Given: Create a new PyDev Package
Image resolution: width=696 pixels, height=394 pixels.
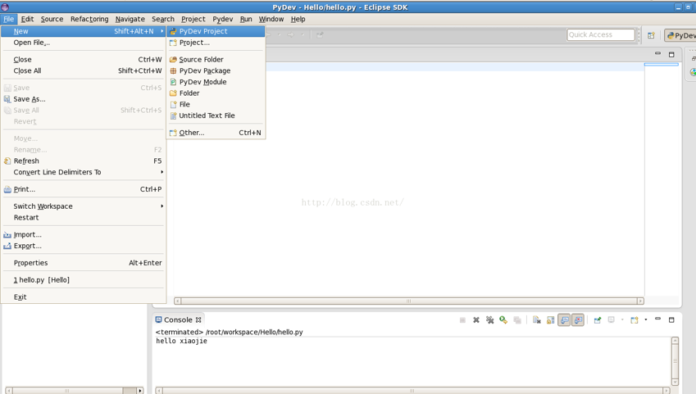Looking at the screenshot, I should tap(216, 70).
